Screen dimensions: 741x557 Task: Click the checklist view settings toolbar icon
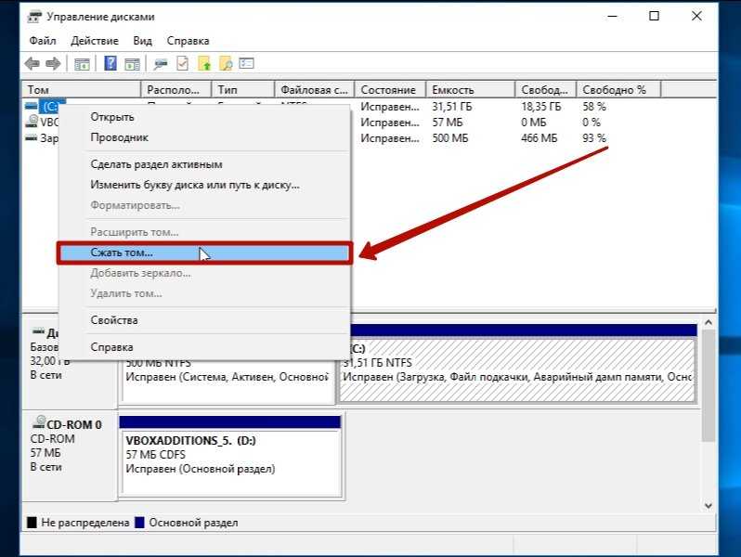point(247,63)
